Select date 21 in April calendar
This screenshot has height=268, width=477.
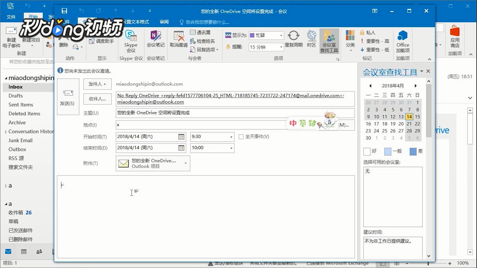tap(409, 124)
